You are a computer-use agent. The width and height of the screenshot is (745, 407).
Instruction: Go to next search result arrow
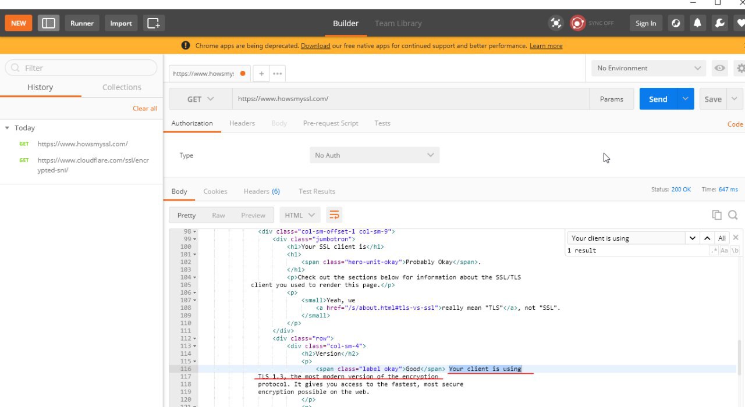pyautogui.click(x=692, y=238)
